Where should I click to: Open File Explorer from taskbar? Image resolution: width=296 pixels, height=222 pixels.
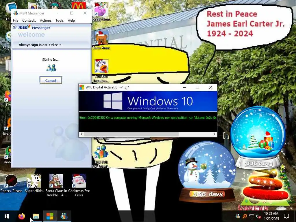pyautogui.click(x=36, y=216)
